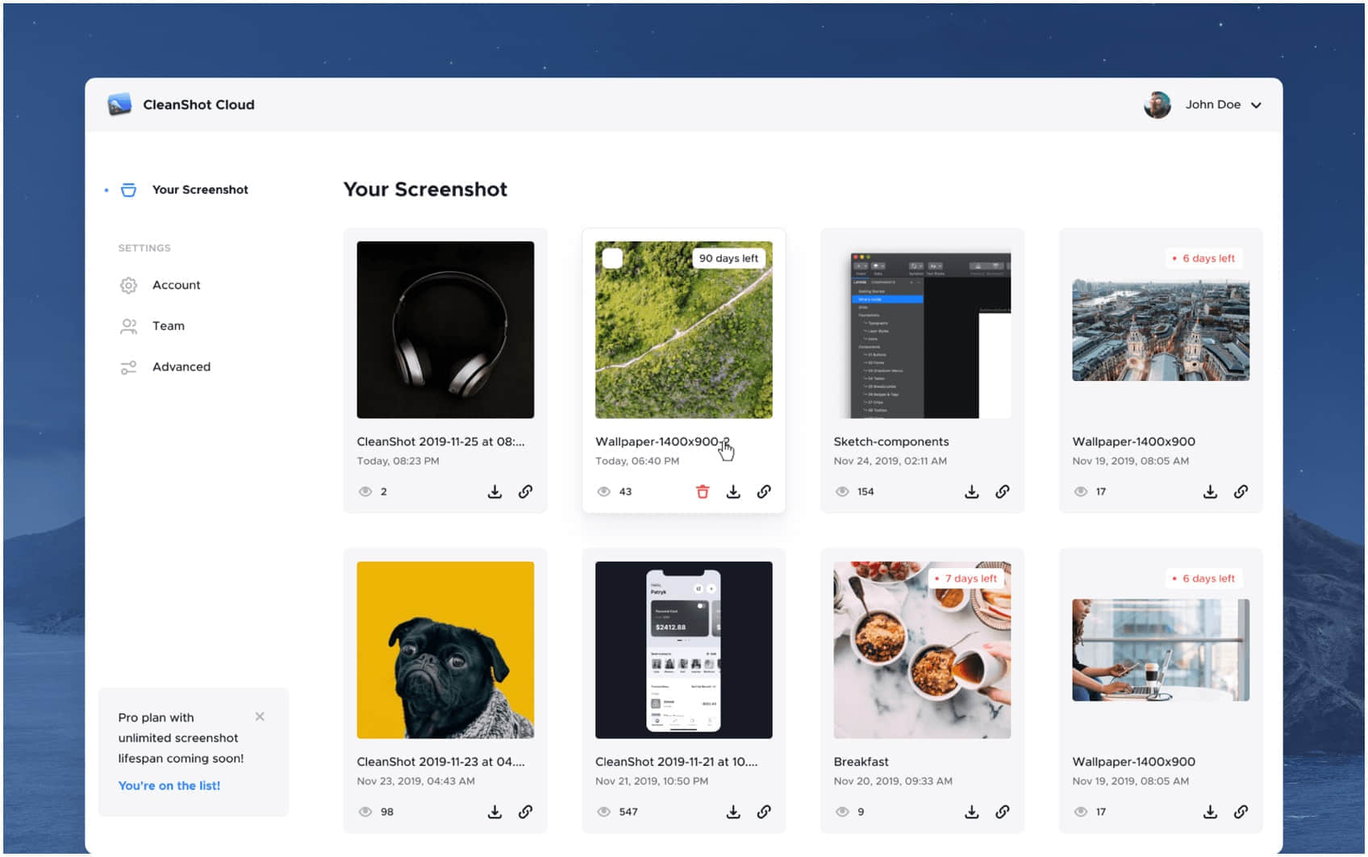Click the eye views icon showing 547

604,812
